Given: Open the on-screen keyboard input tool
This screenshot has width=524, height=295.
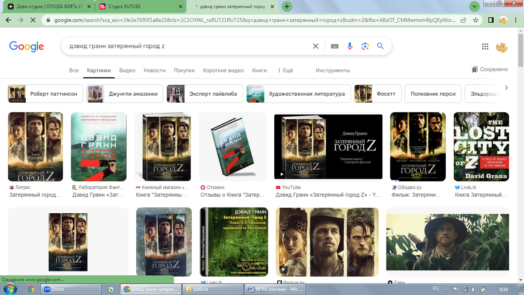Looking at the screenshot, I should [x=335, y=46].
